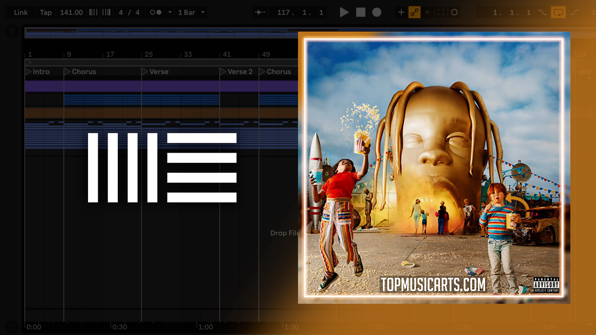596x335 pixels.
Task: Open the 1 Bar quantization dropdown
Action: point(191,13)
